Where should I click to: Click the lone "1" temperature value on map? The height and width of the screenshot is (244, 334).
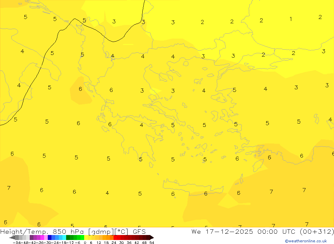click(291, 19)
